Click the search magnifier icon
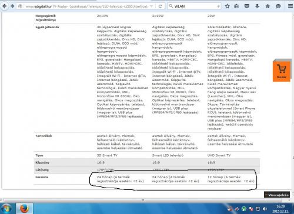 point(171,6)
